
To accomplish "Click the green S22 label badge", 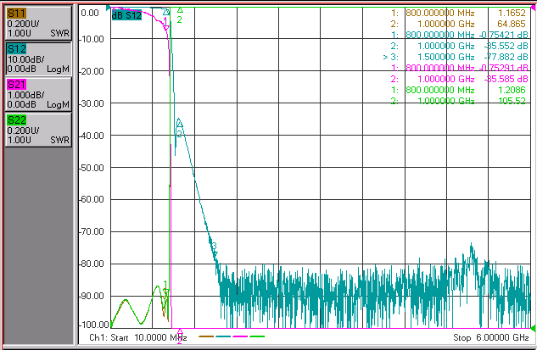I will (16, 120).
